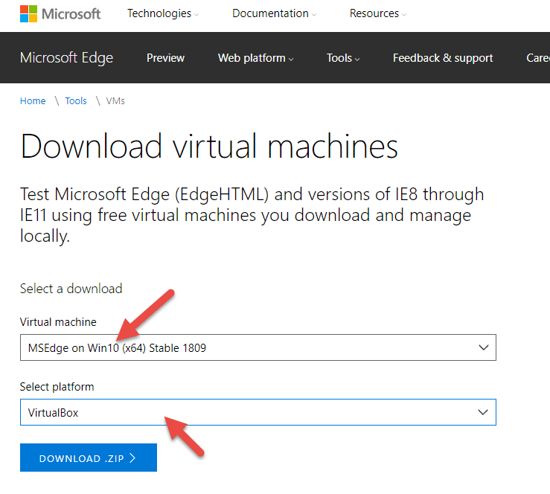
Task: Open the Technologies menu
Action: point(163,13)
